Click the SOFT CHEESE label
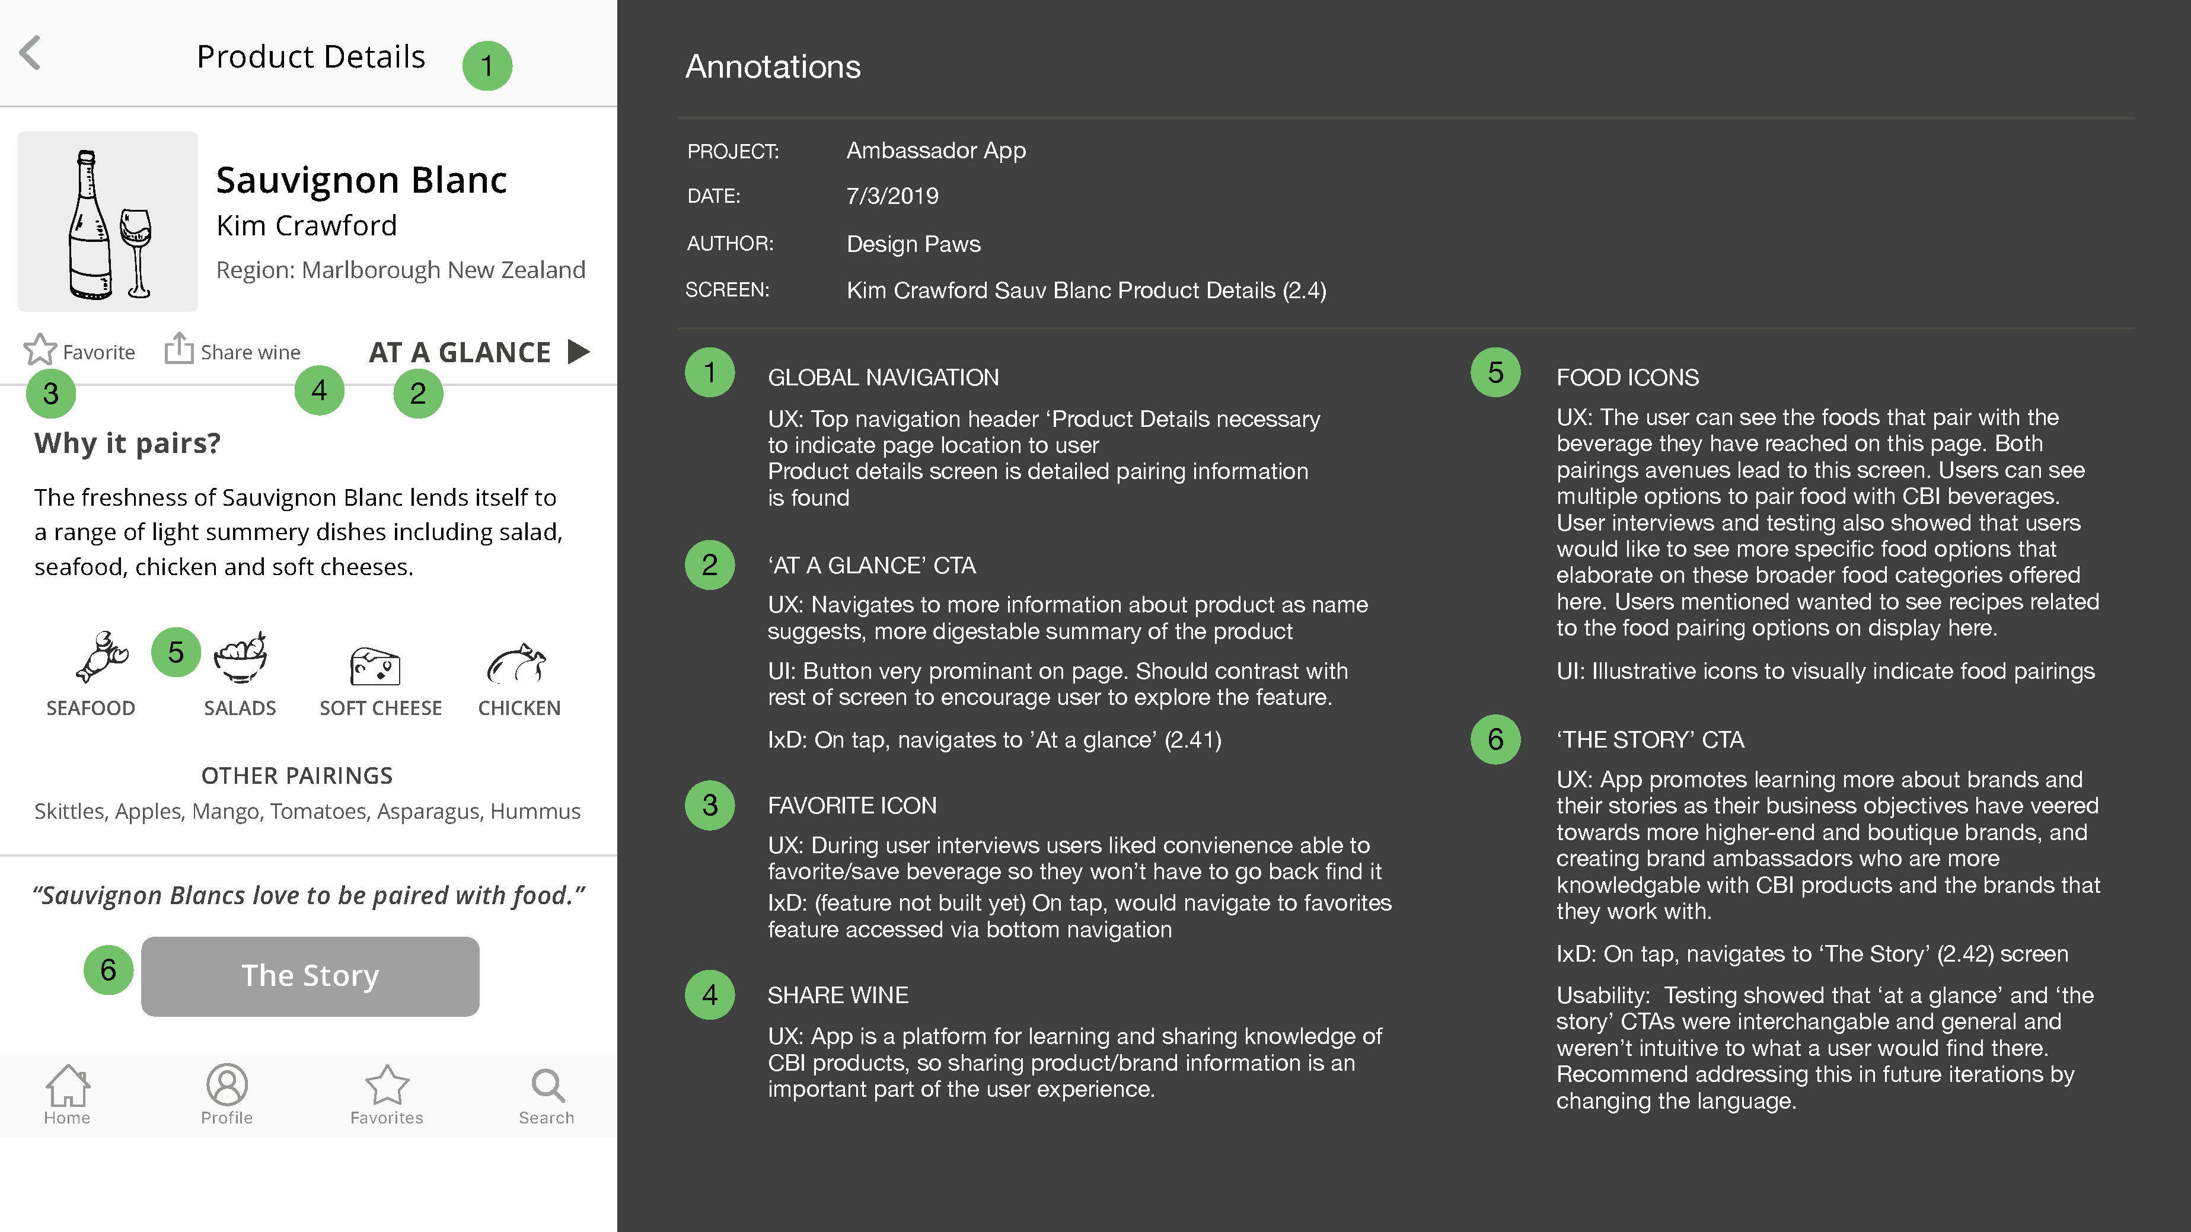 380,707
